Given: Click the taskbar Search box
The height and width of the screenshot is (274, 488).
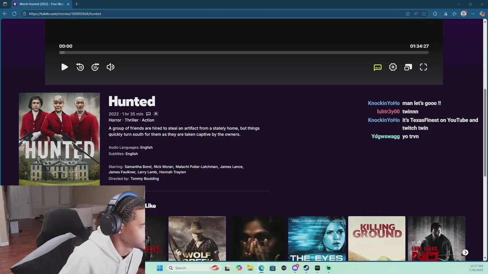Looking at the screenshot, I should coord(194,268).
